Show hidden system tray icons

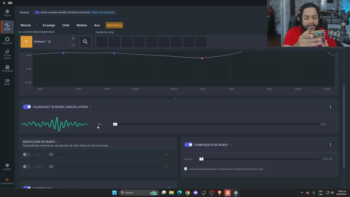click(302, 193)
